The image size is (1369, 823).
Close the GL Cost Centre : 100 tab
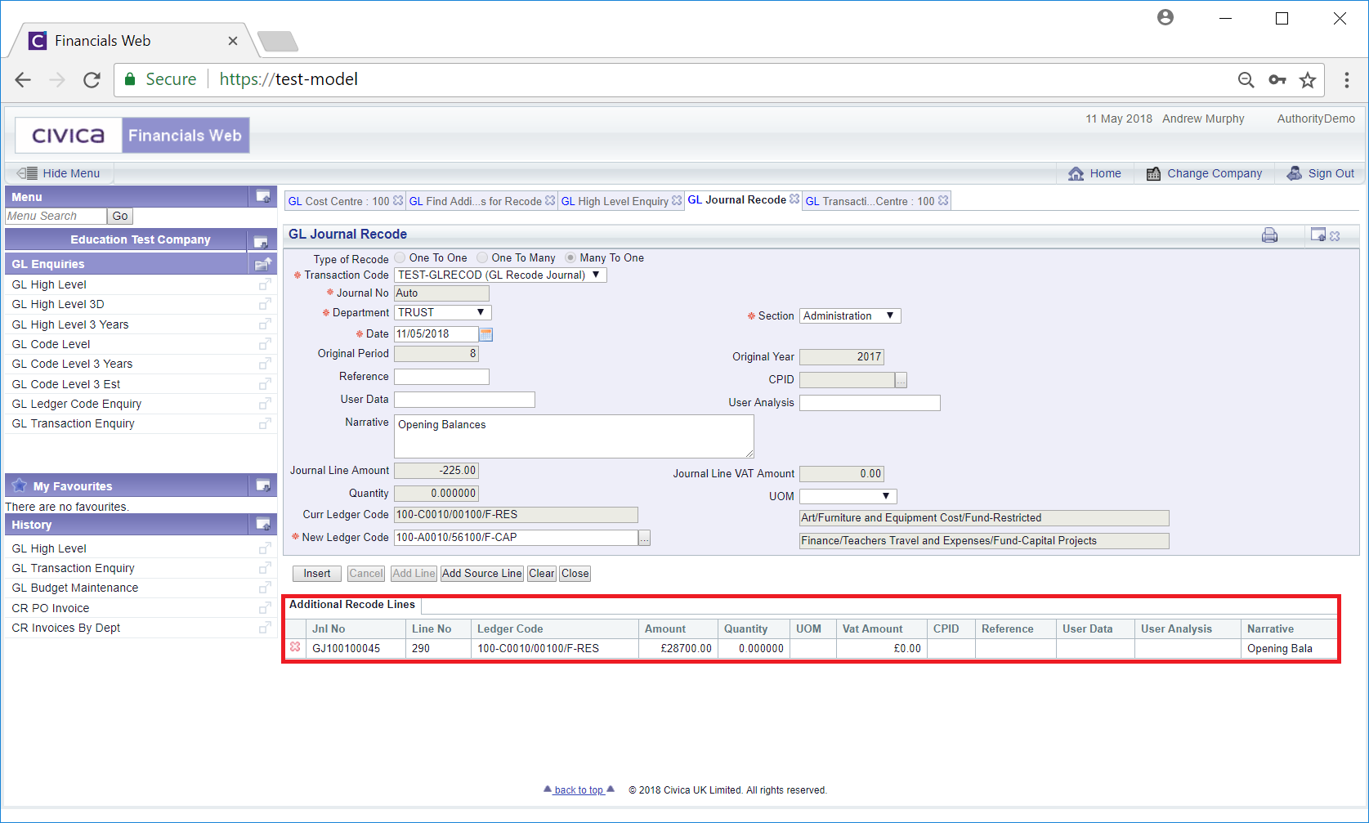[x=398, y=200]
